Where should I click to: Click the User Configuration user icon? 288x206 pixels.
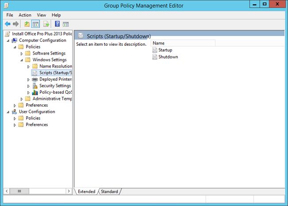coord(14,112)
